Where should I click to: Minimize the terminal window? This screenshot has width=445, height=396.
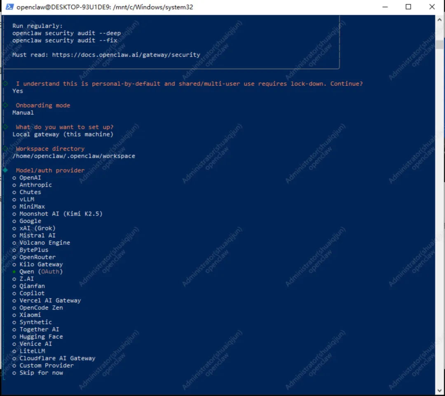tap(385, 7)
